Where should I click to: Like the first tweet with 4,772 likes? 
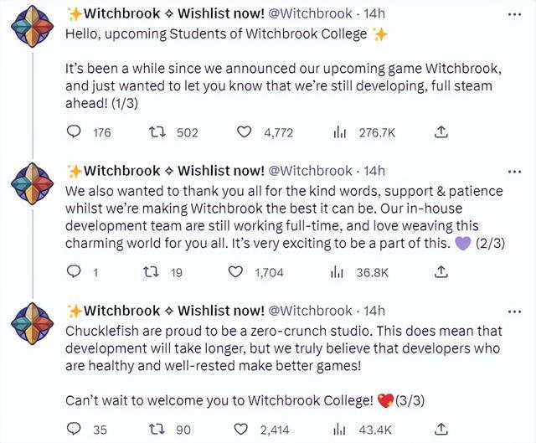(245, 131)
